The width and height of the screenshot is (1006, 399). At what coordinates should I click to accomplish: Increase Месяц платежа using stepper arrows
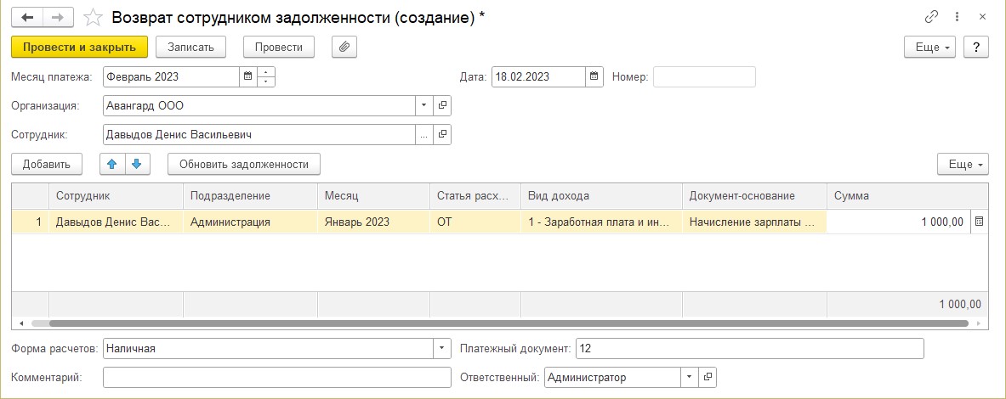coord(266,71)
